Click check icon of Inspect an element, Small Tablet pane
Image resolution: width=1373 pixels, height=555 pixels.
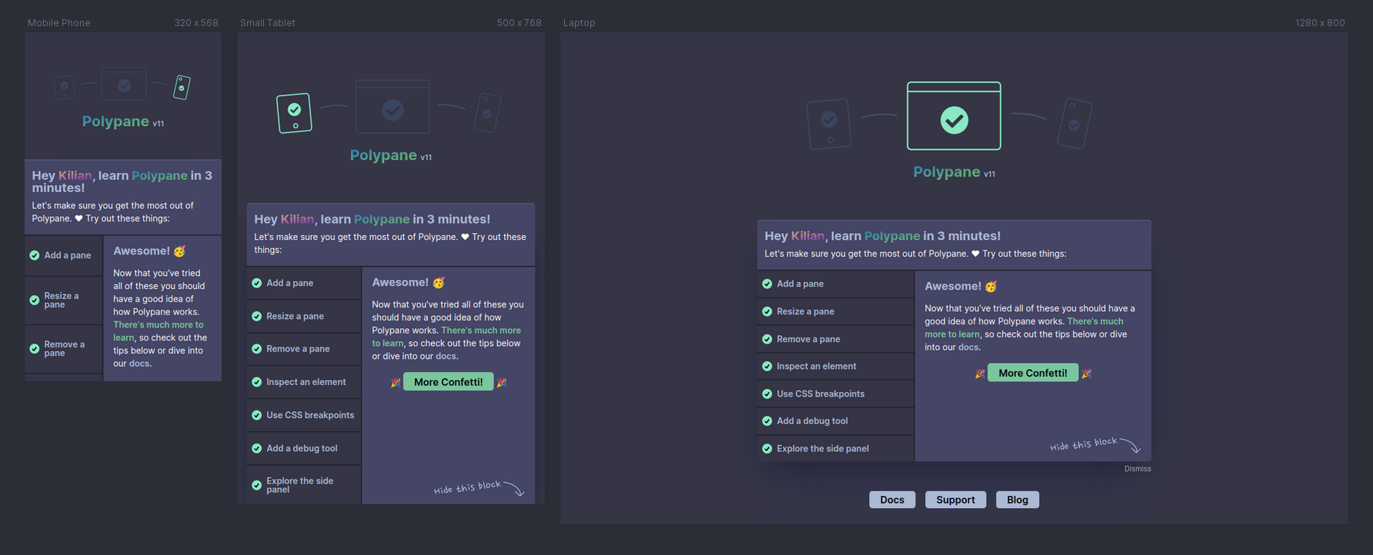[257, 382]
